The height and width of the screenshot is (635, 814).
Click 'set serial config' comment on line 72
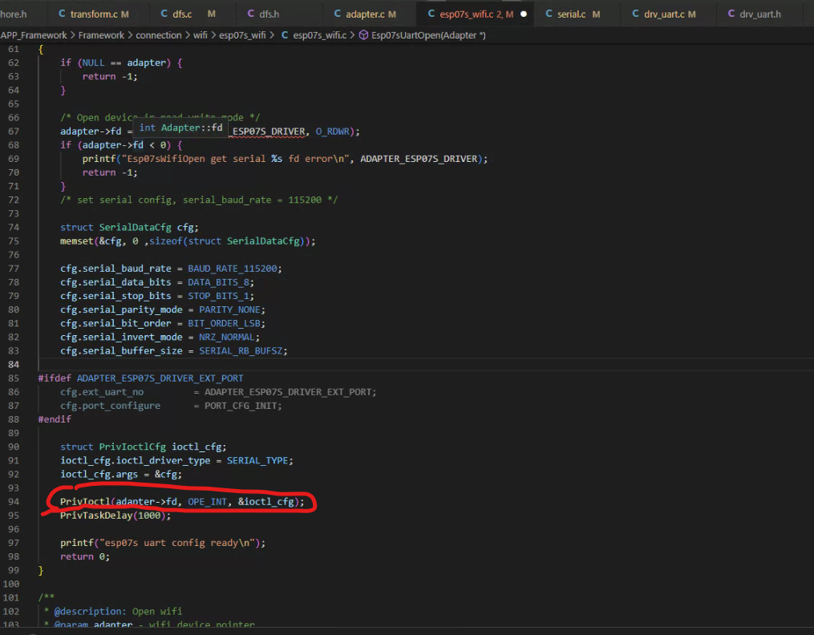[199, 200]
